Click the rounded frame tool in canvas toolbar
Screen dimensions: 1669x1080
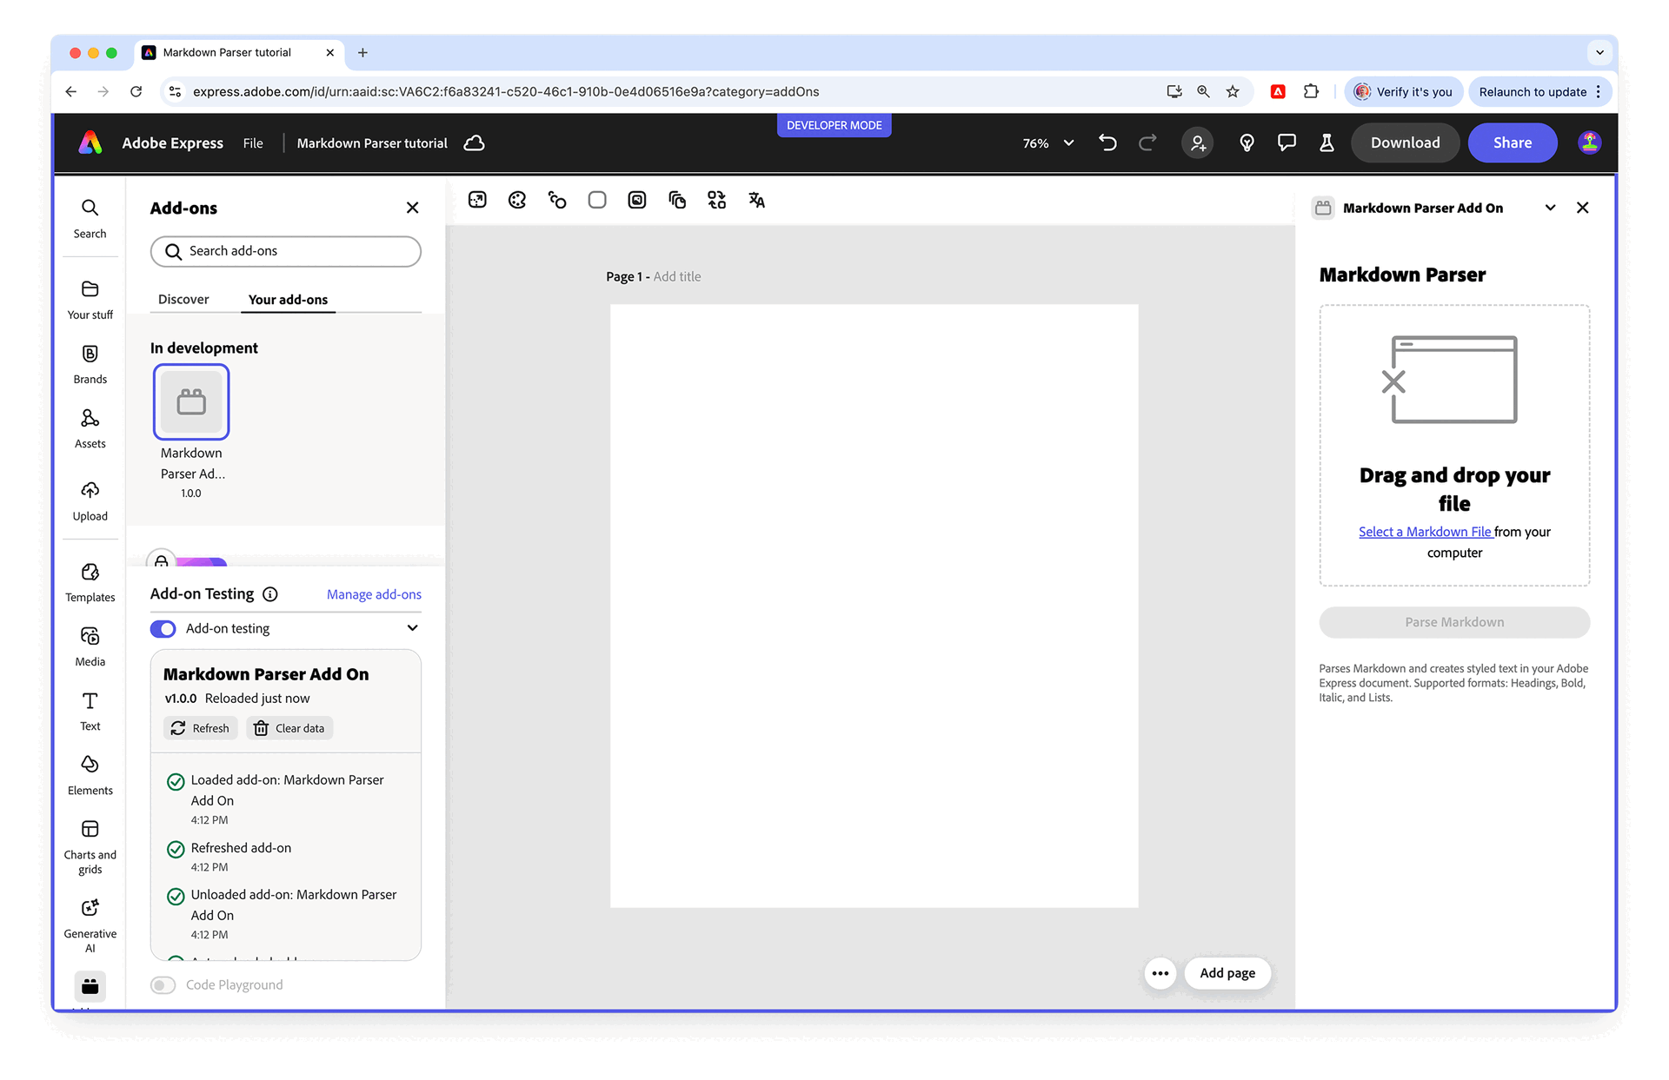coord(637,200)
